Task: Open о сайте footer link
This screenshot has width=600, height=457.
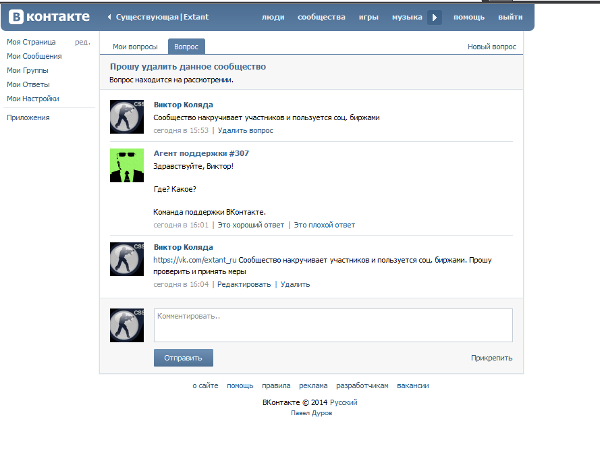Action: (x=205, y=386)
